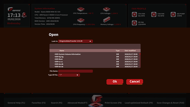190x107 pixels.
Task: Click the Open dialog title
Action: click(54, 34)
